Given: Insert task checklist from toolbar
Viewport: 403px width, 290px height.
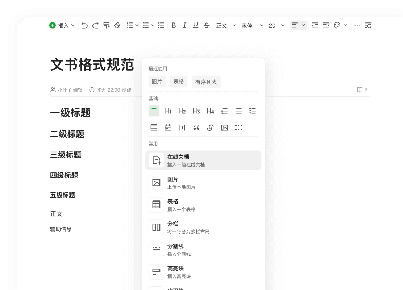Looking at the screenshot, I should 161,25.
